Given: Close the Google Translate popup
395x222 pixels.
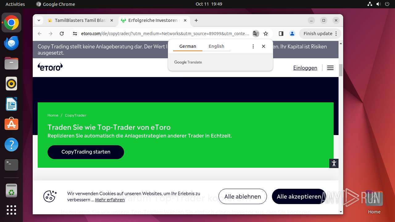Looking at the screenshot, I should (x=264, y=46).
